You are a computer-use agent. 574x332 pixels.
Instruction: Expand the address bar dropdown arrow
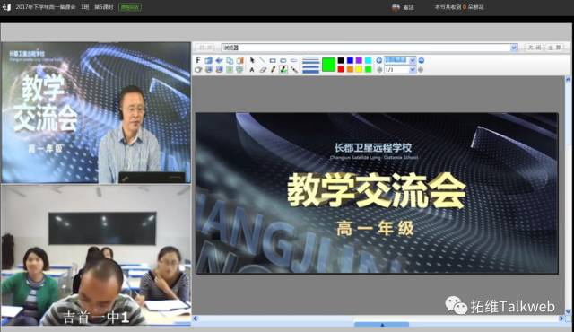tap(514, 48)
